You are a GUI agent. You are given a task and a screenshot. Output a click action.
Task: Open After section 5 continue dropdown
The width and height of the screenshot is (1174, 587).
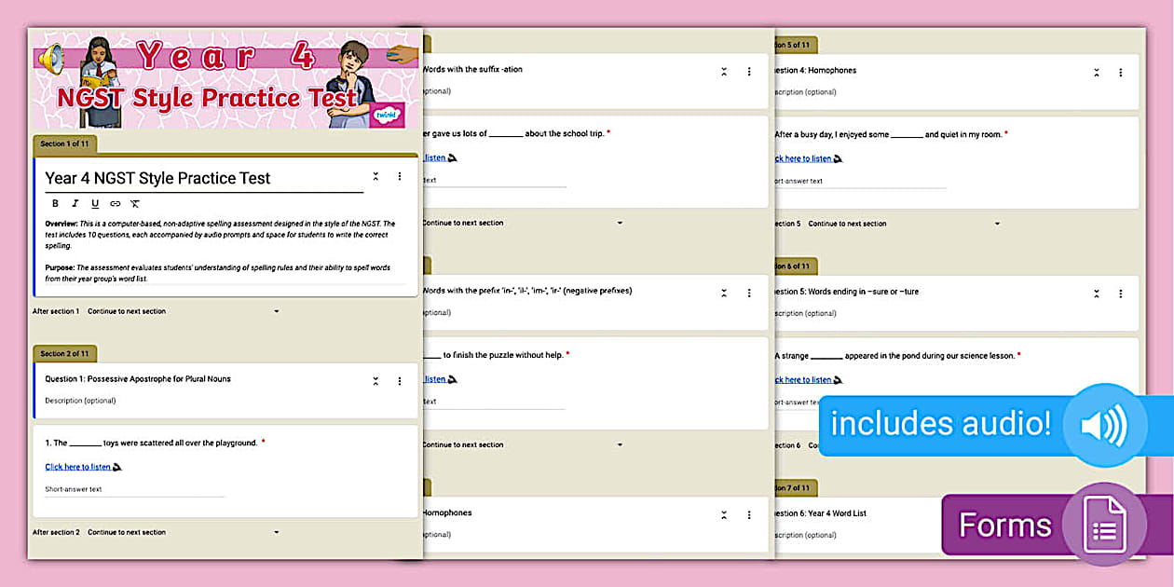904,224
